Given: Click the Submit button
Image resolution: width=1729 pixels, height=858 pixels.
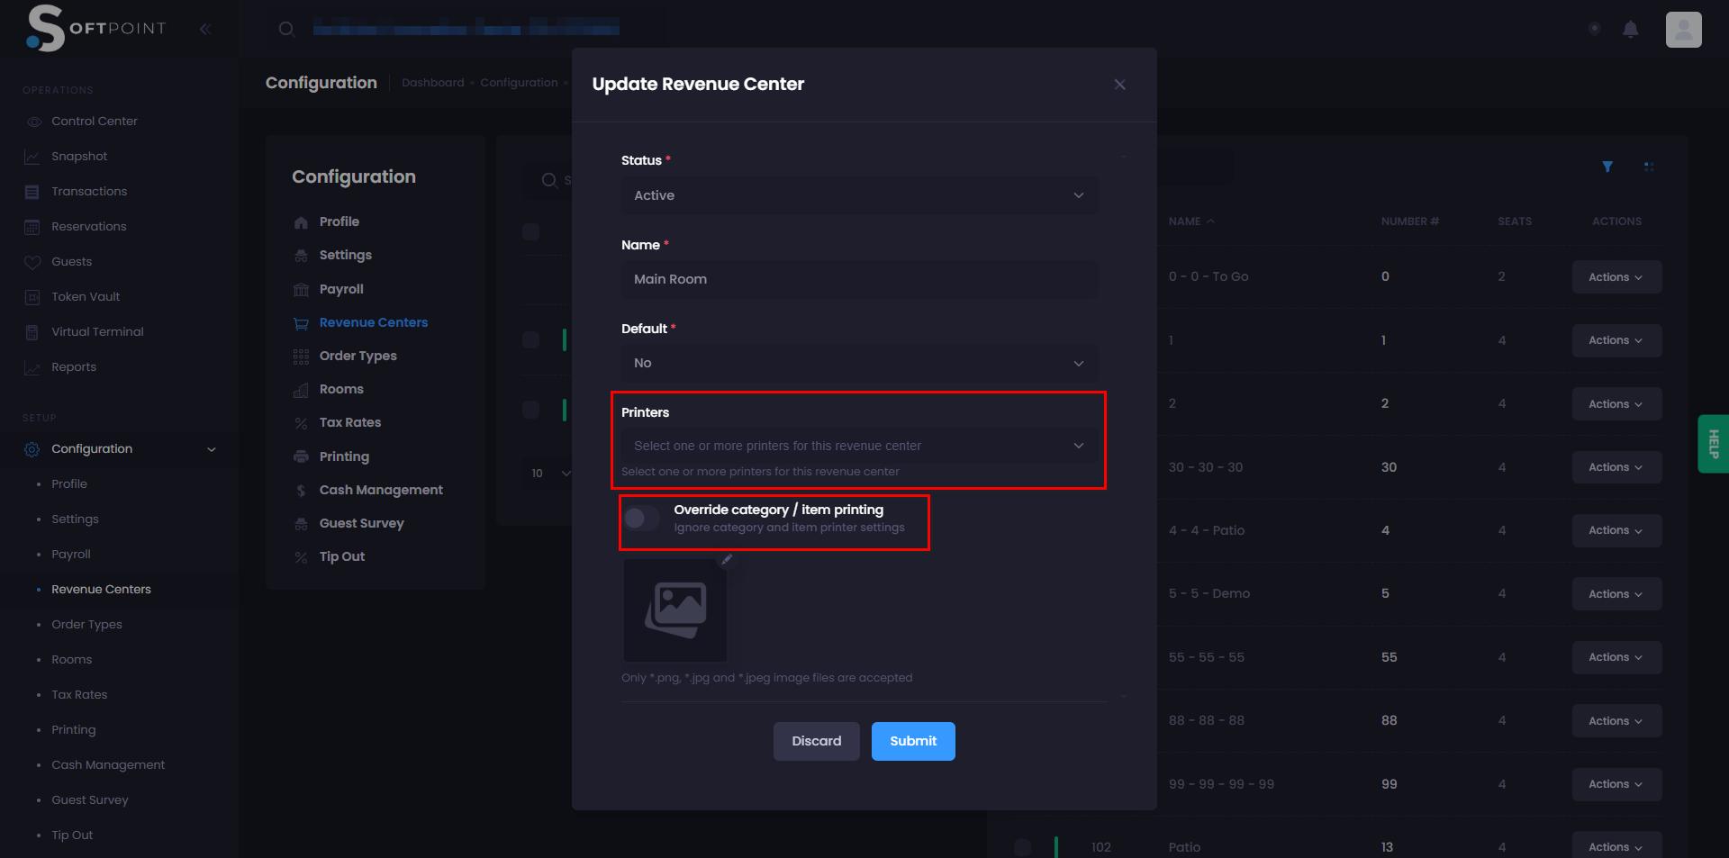Looking at the screenshot, I should [912, 741].
